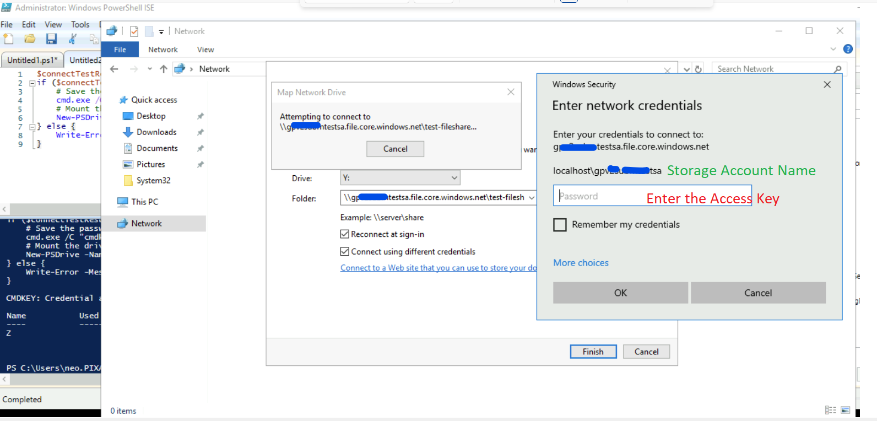Click Refresh icon beside address bar

point(699,69)
